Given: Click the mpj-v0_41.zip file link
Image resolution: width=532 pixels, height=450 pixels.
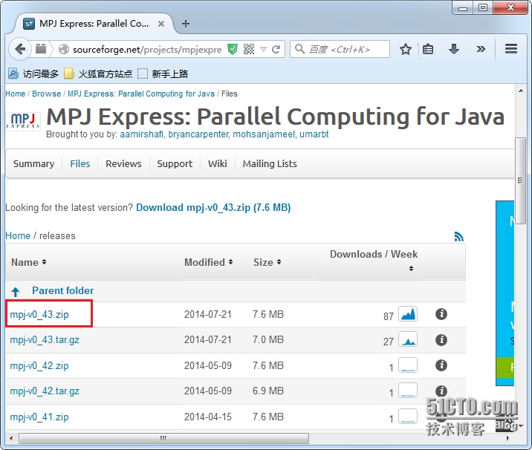Looking at the screenshot, I should point(39,417).
